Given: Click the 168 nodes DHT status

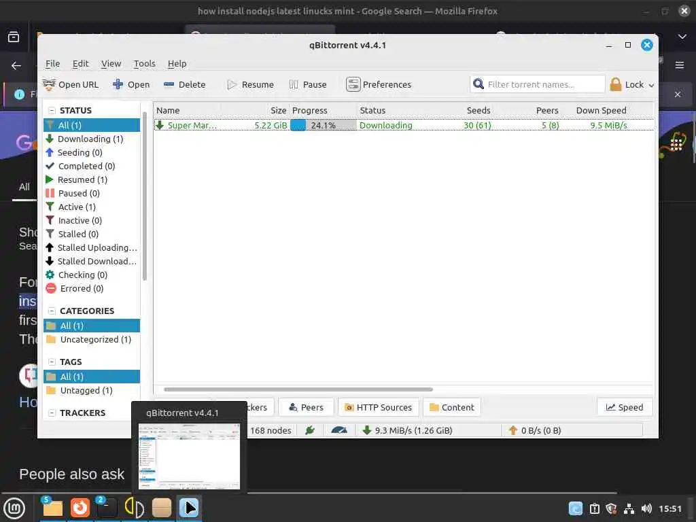Looking at the screenshot, I should [271, 430].
